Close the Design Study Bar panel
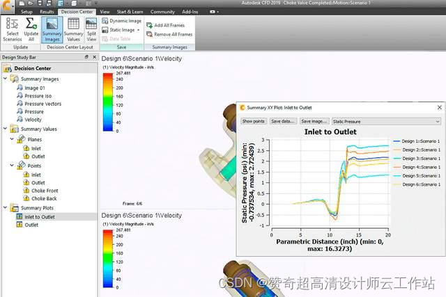446x297 pixels. (x=95, y=57)
